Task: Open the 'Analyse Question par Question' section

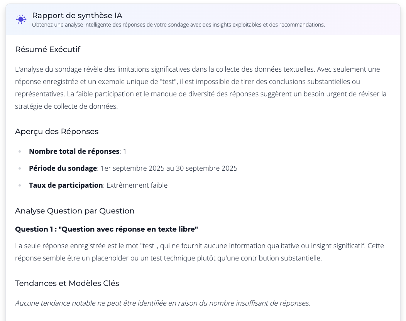Action: tap(74, 211)
